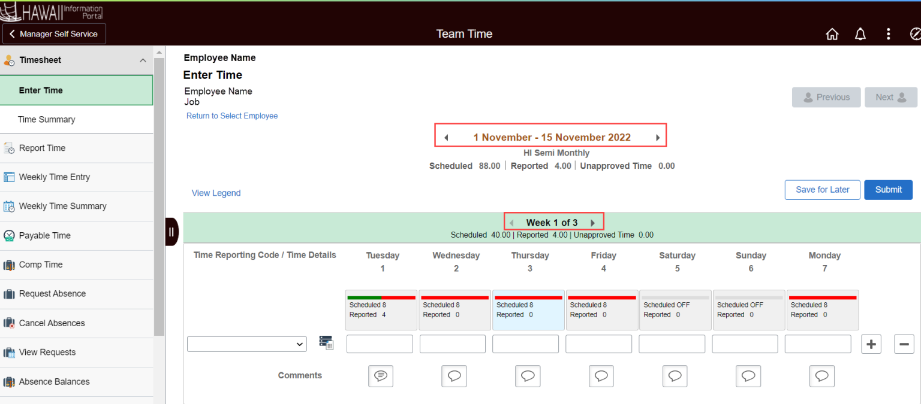This screenshot has width=921, height=404.
Task: Select the Weekly Time Entry calendar icon
Action: [10, 177]
